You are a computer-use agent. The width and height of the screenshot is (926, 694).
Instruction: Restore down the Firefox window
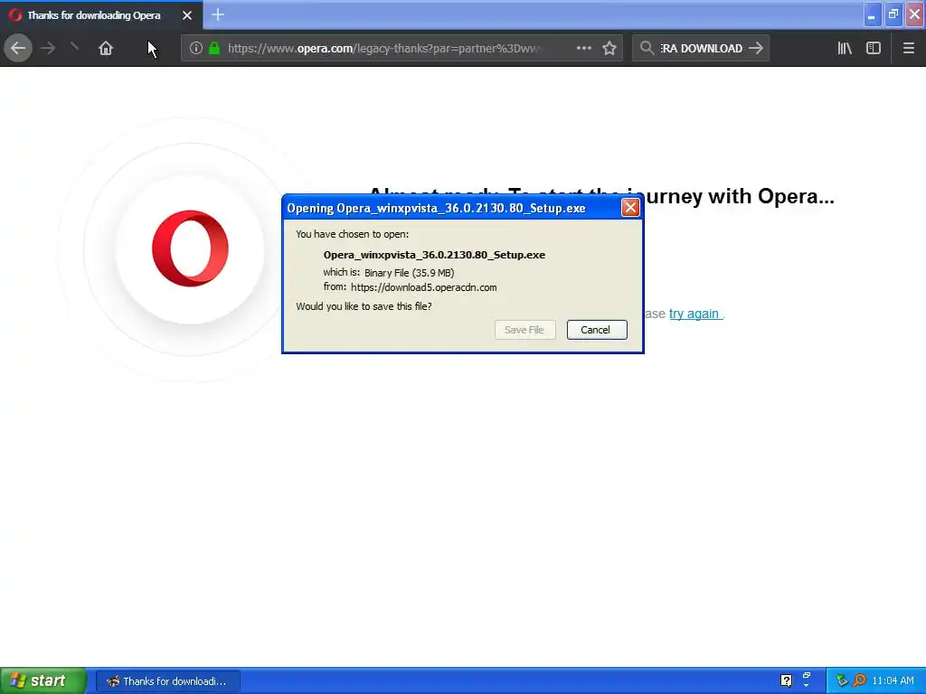tap(893, 14)
